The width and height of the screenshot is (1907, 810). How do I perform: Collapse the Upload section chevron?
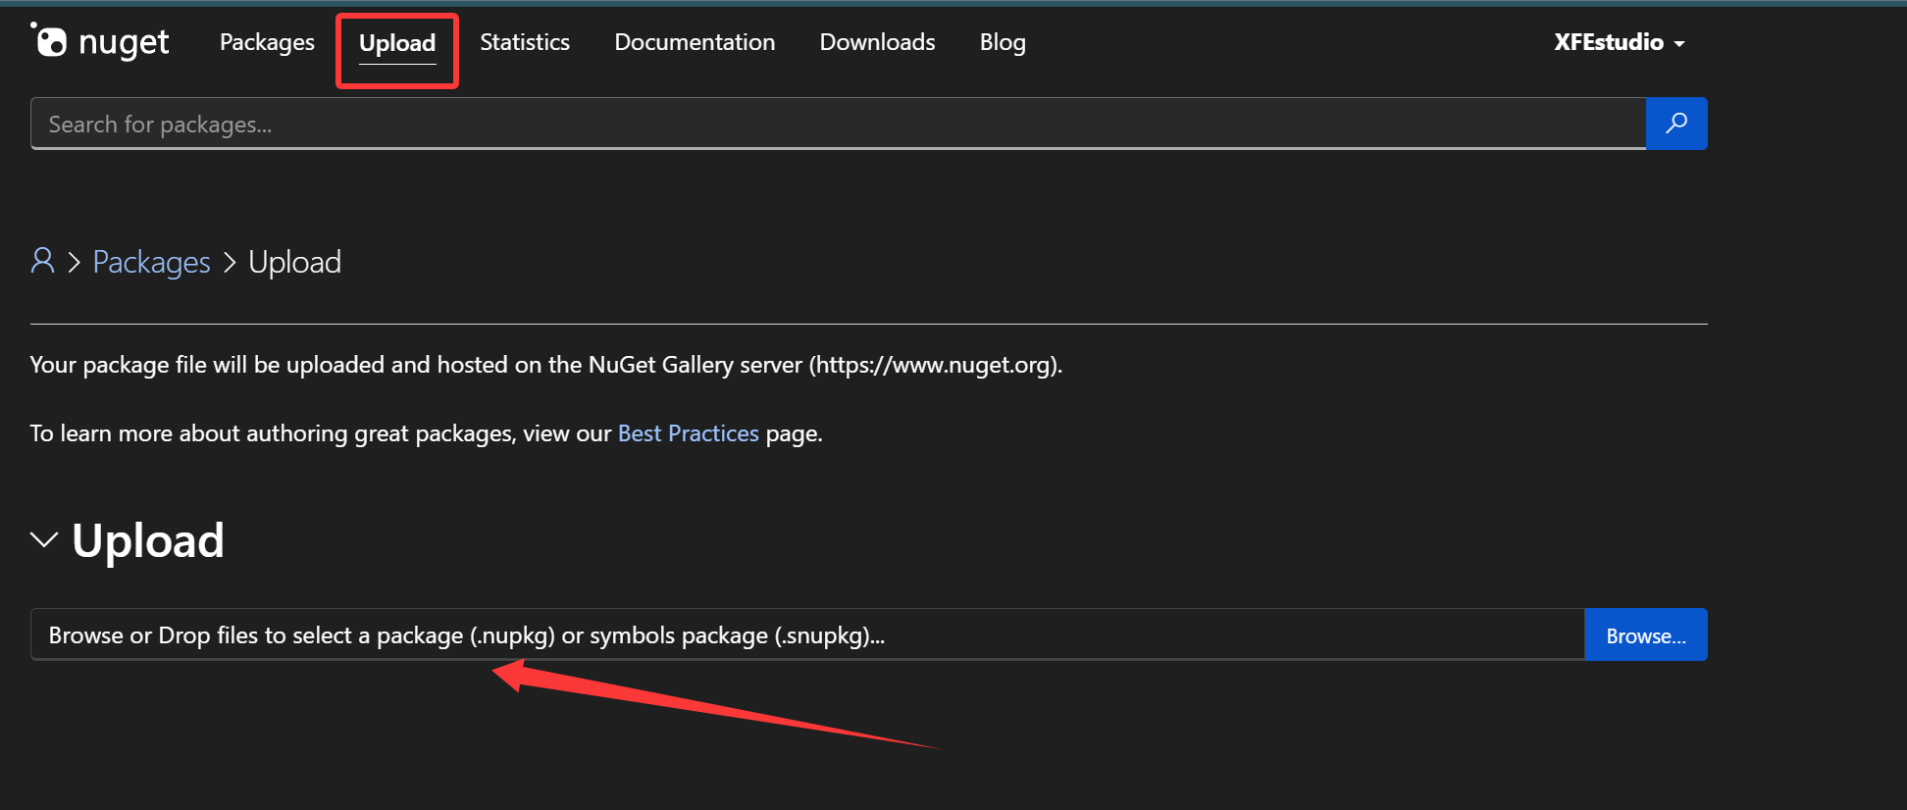click(44, 539)
